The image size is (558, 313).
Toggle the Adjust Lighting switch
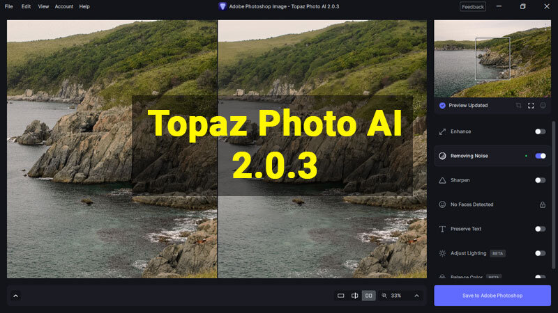point(540,253)
